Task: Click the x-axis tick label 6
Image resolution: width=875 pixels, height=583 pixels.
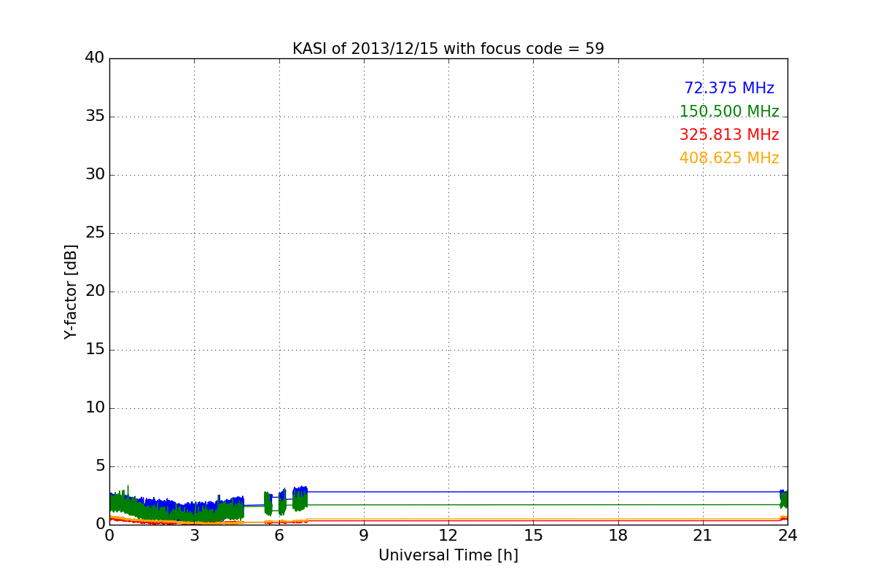Action: (279, 536)
